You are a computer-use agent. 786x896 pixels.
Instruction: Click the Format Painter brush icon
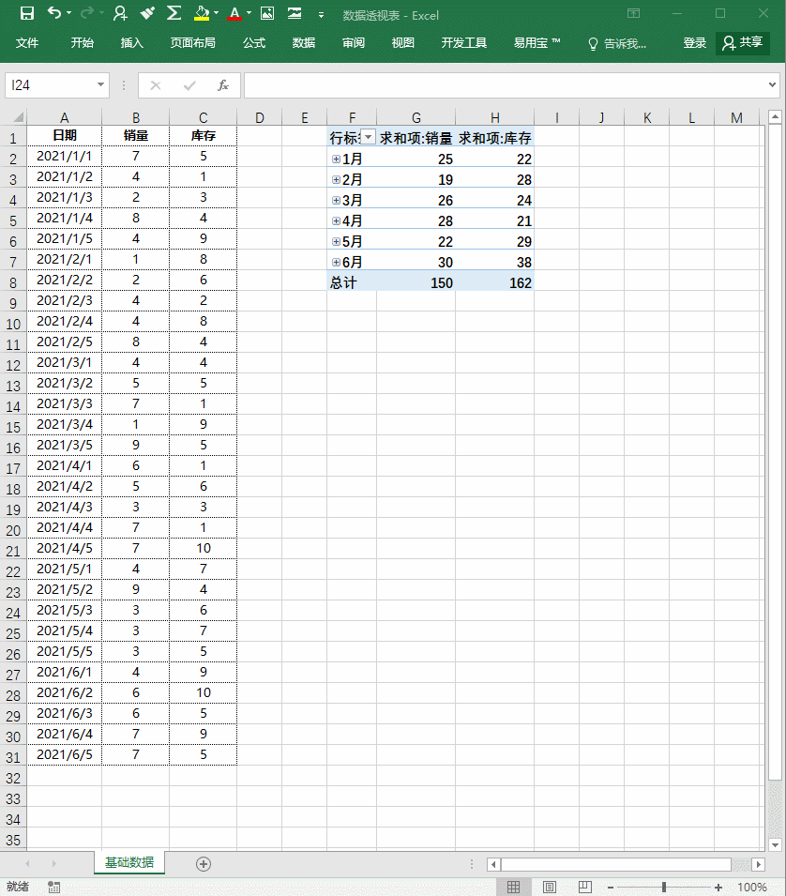(147, 13)
